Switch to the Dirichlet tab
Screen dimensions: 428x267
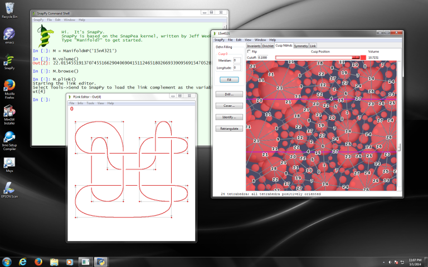pyautogui.click(x=267, y=46)
